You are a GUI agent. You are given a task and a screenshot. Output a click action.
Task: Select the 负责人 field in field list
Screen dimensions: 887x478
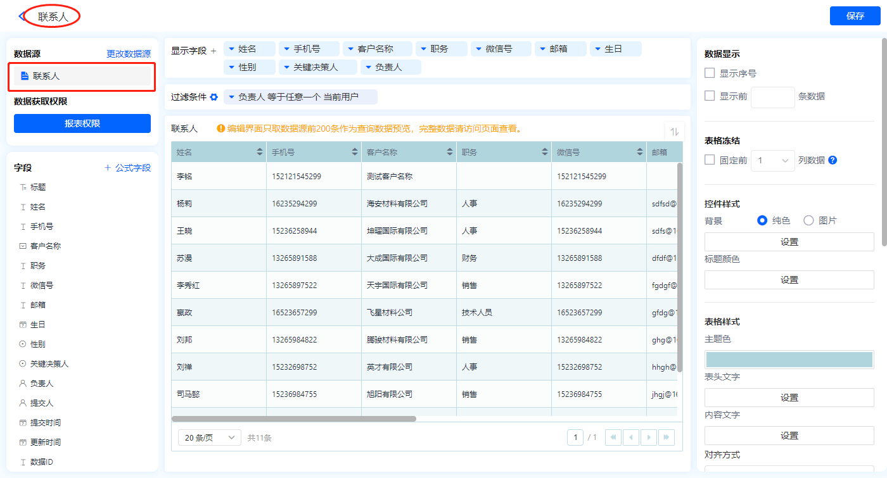(42, 384)
